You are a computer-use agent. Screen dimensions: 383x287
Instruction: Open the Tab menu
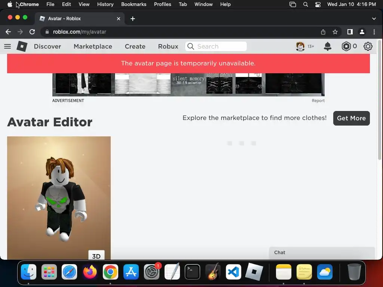(183, 4)
